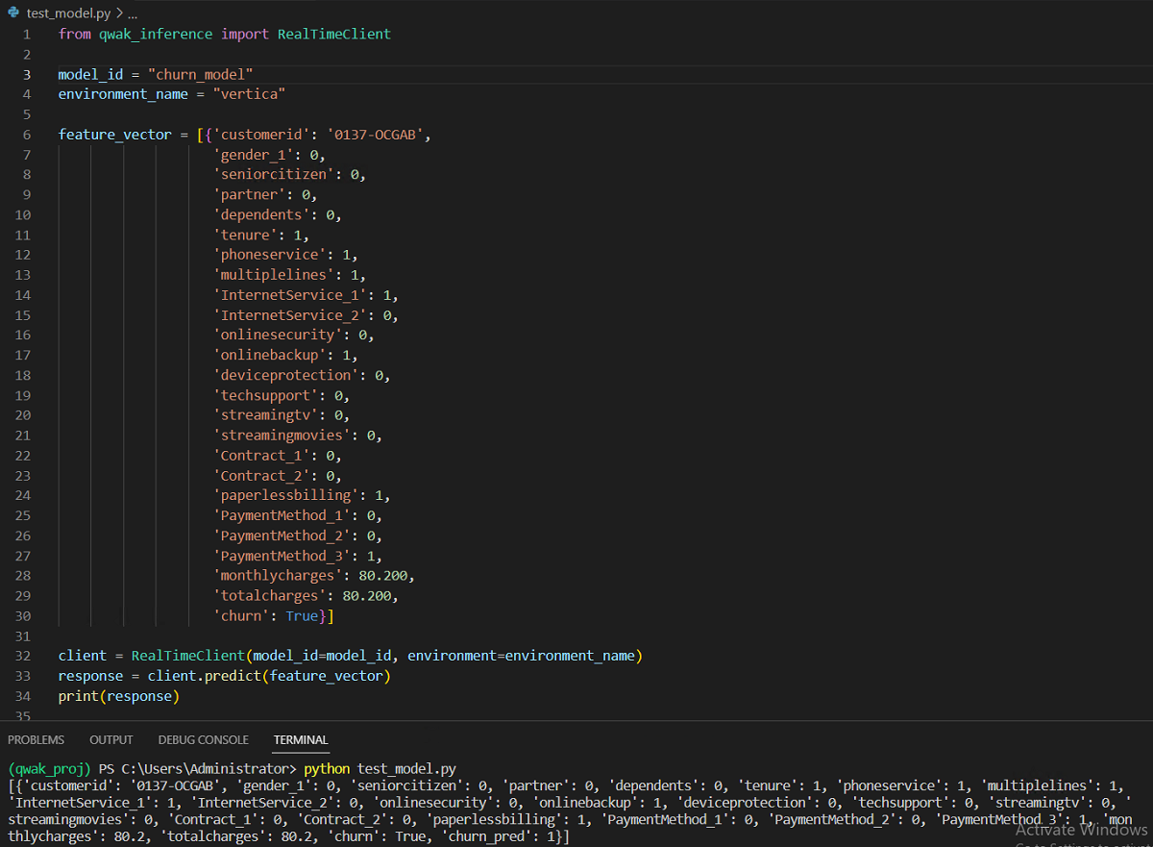Image resolution: width=1153 pixels, height=847 pixels.
Task: Open the test_model.py breadcrumb item
Action: (68, 13)
